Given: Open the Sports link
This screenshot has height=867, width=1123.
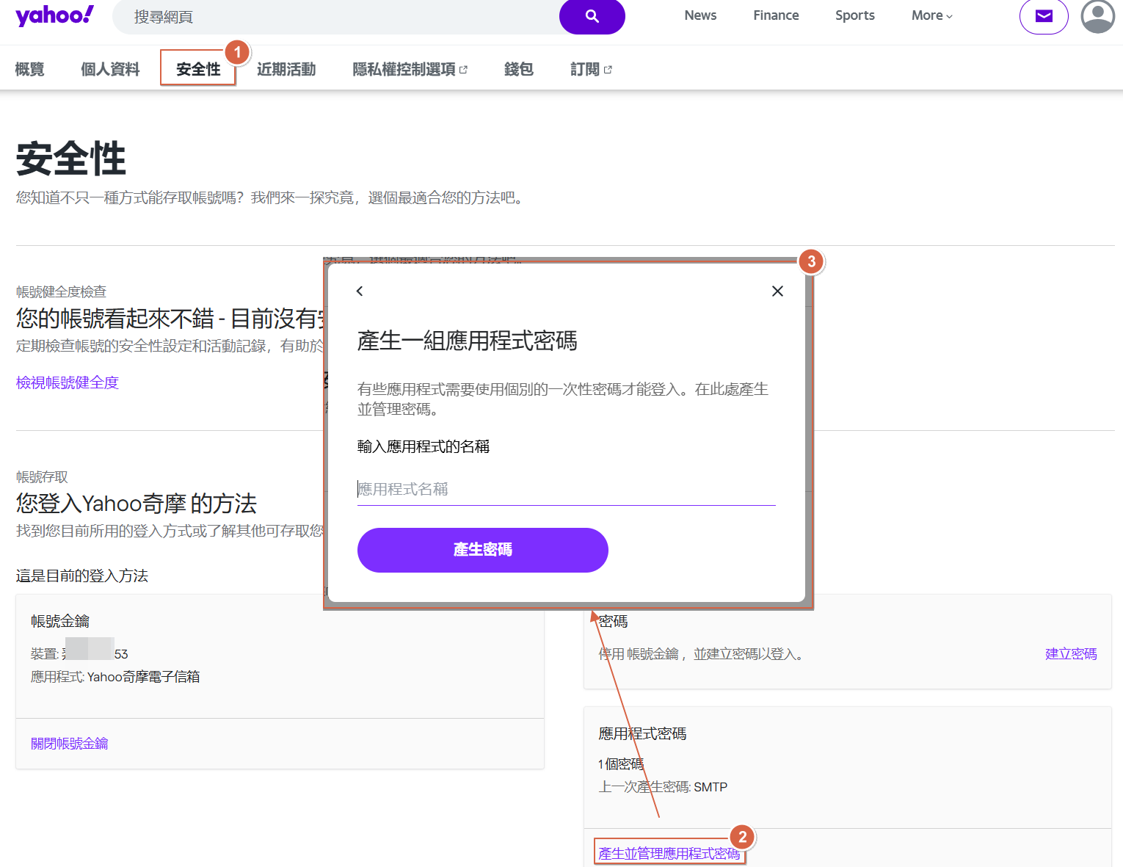Looking at the screenshot, I should point(854,15).
